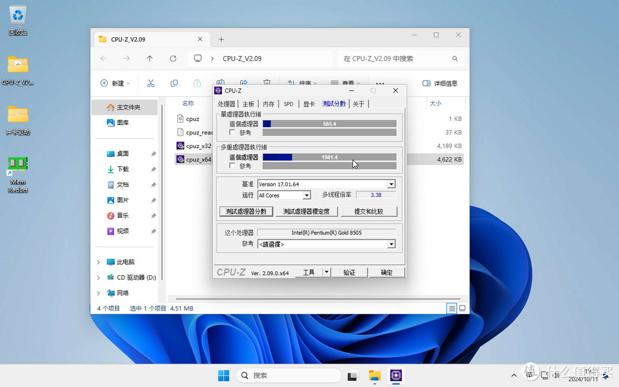Open the reference processor <請選擇> dropdown

coord(390,244)
